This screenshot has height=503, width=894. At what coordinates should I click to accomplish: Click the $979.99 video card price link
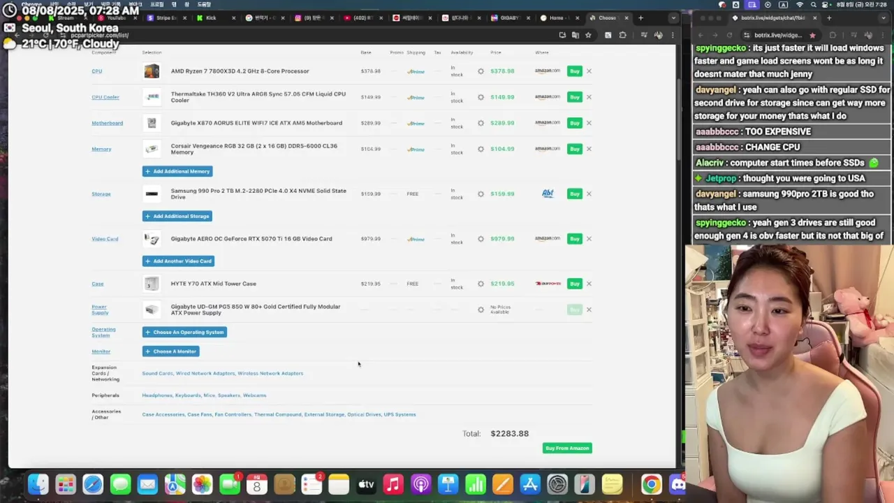point(502,239)
